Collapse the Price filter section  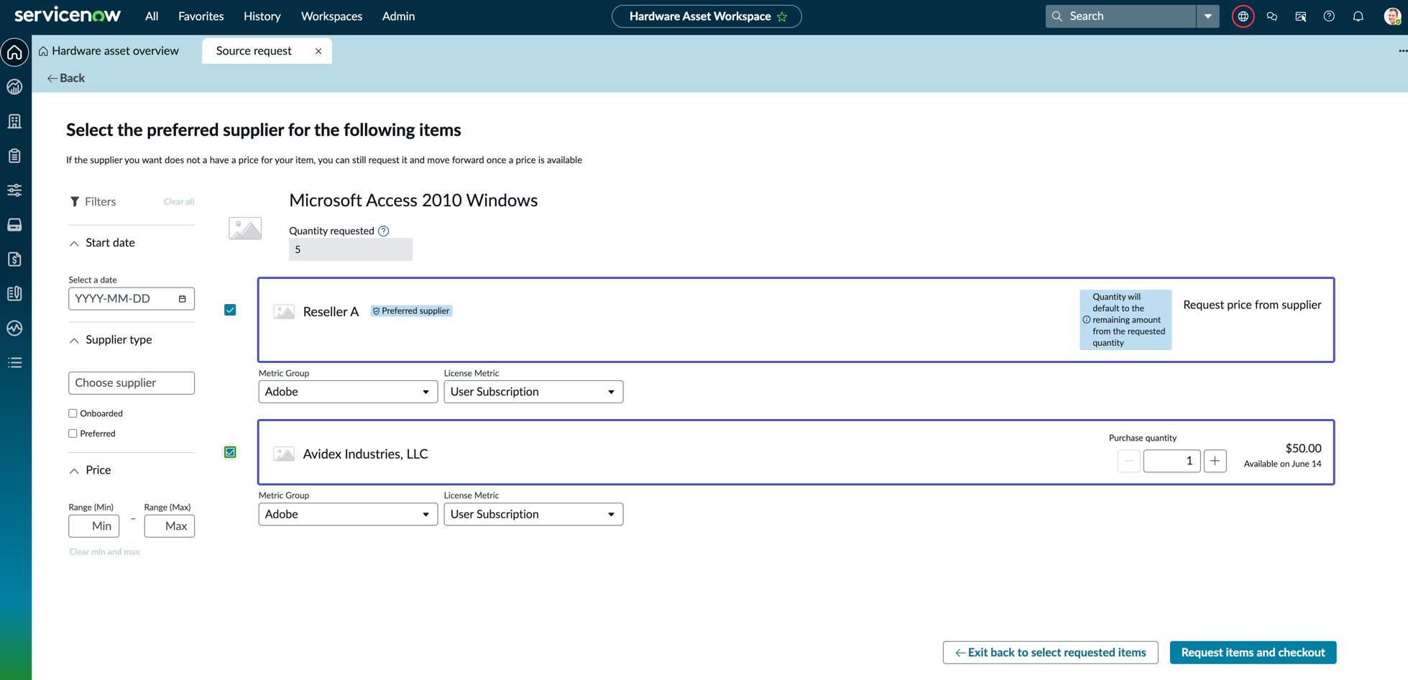pos(74,471)
